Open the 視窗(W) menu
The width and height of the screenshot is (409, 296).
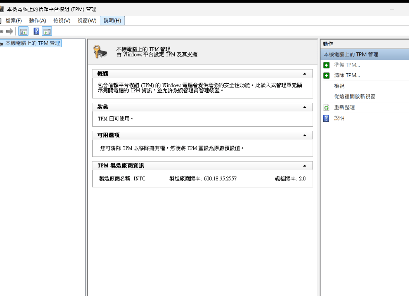coord(87,20)
